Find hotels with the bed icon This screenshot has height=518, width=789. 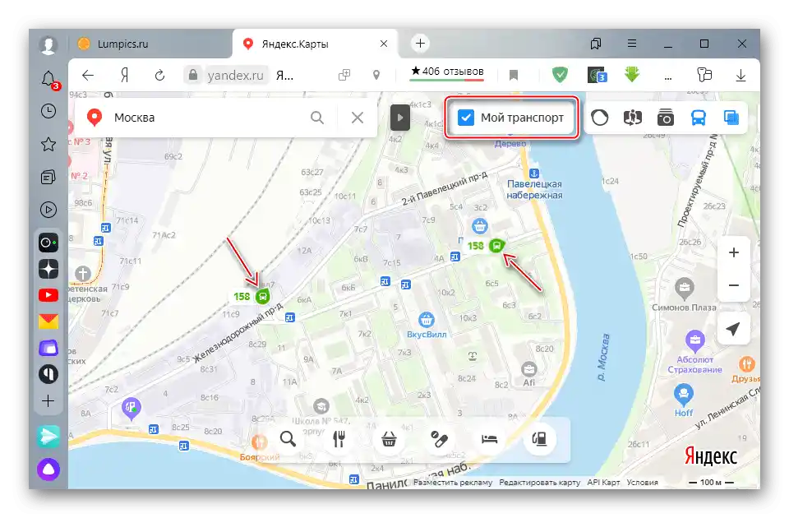click(x=489, y=439)
